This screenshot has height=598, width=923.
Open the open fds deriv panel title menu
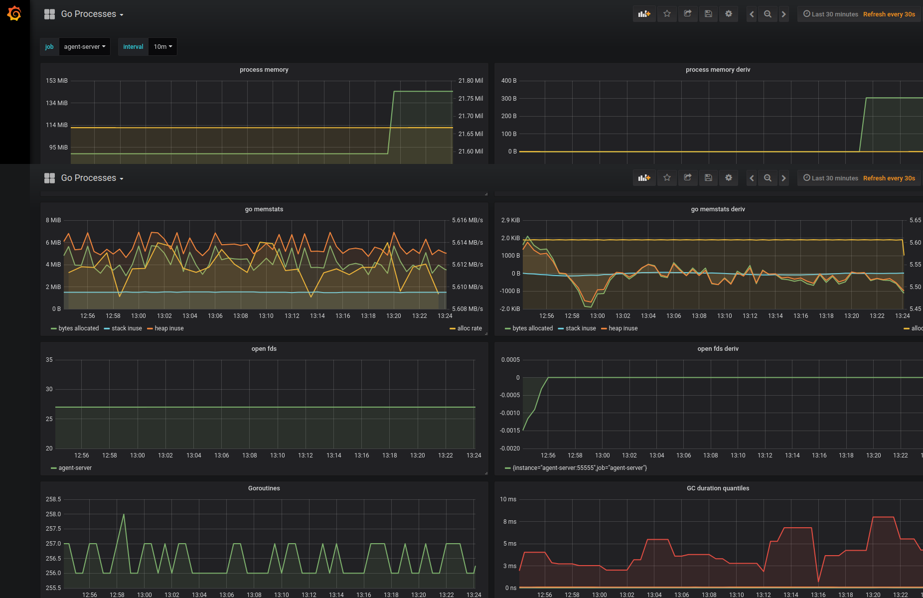pos(718,349)
